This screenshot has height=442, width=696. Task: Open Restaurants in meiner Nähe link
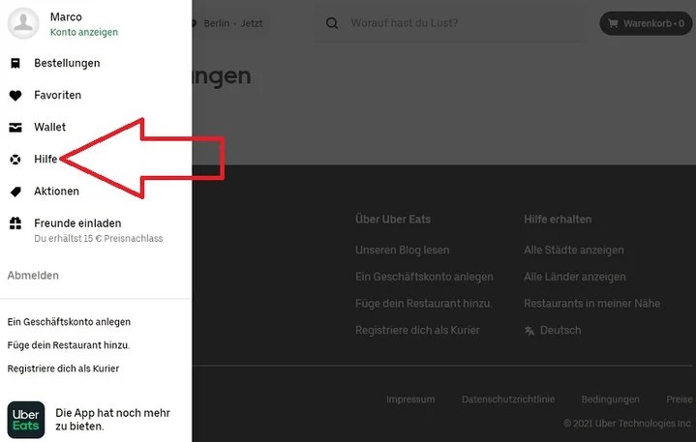[x=592, y=304]
